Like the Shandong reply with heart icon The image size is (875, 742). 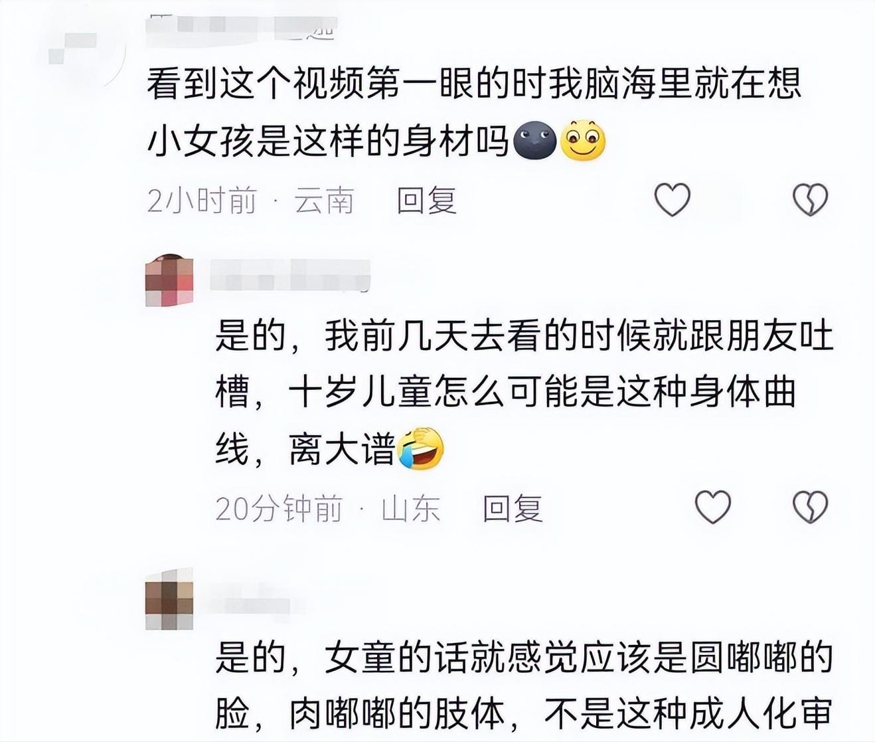click(x=712, y=508)
